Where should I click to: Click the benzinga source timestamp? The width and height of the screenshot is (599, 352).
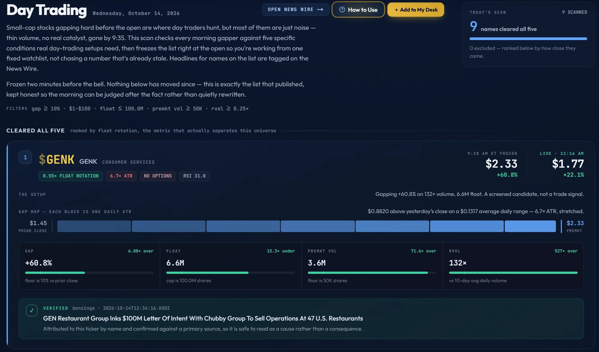(121, 308)
